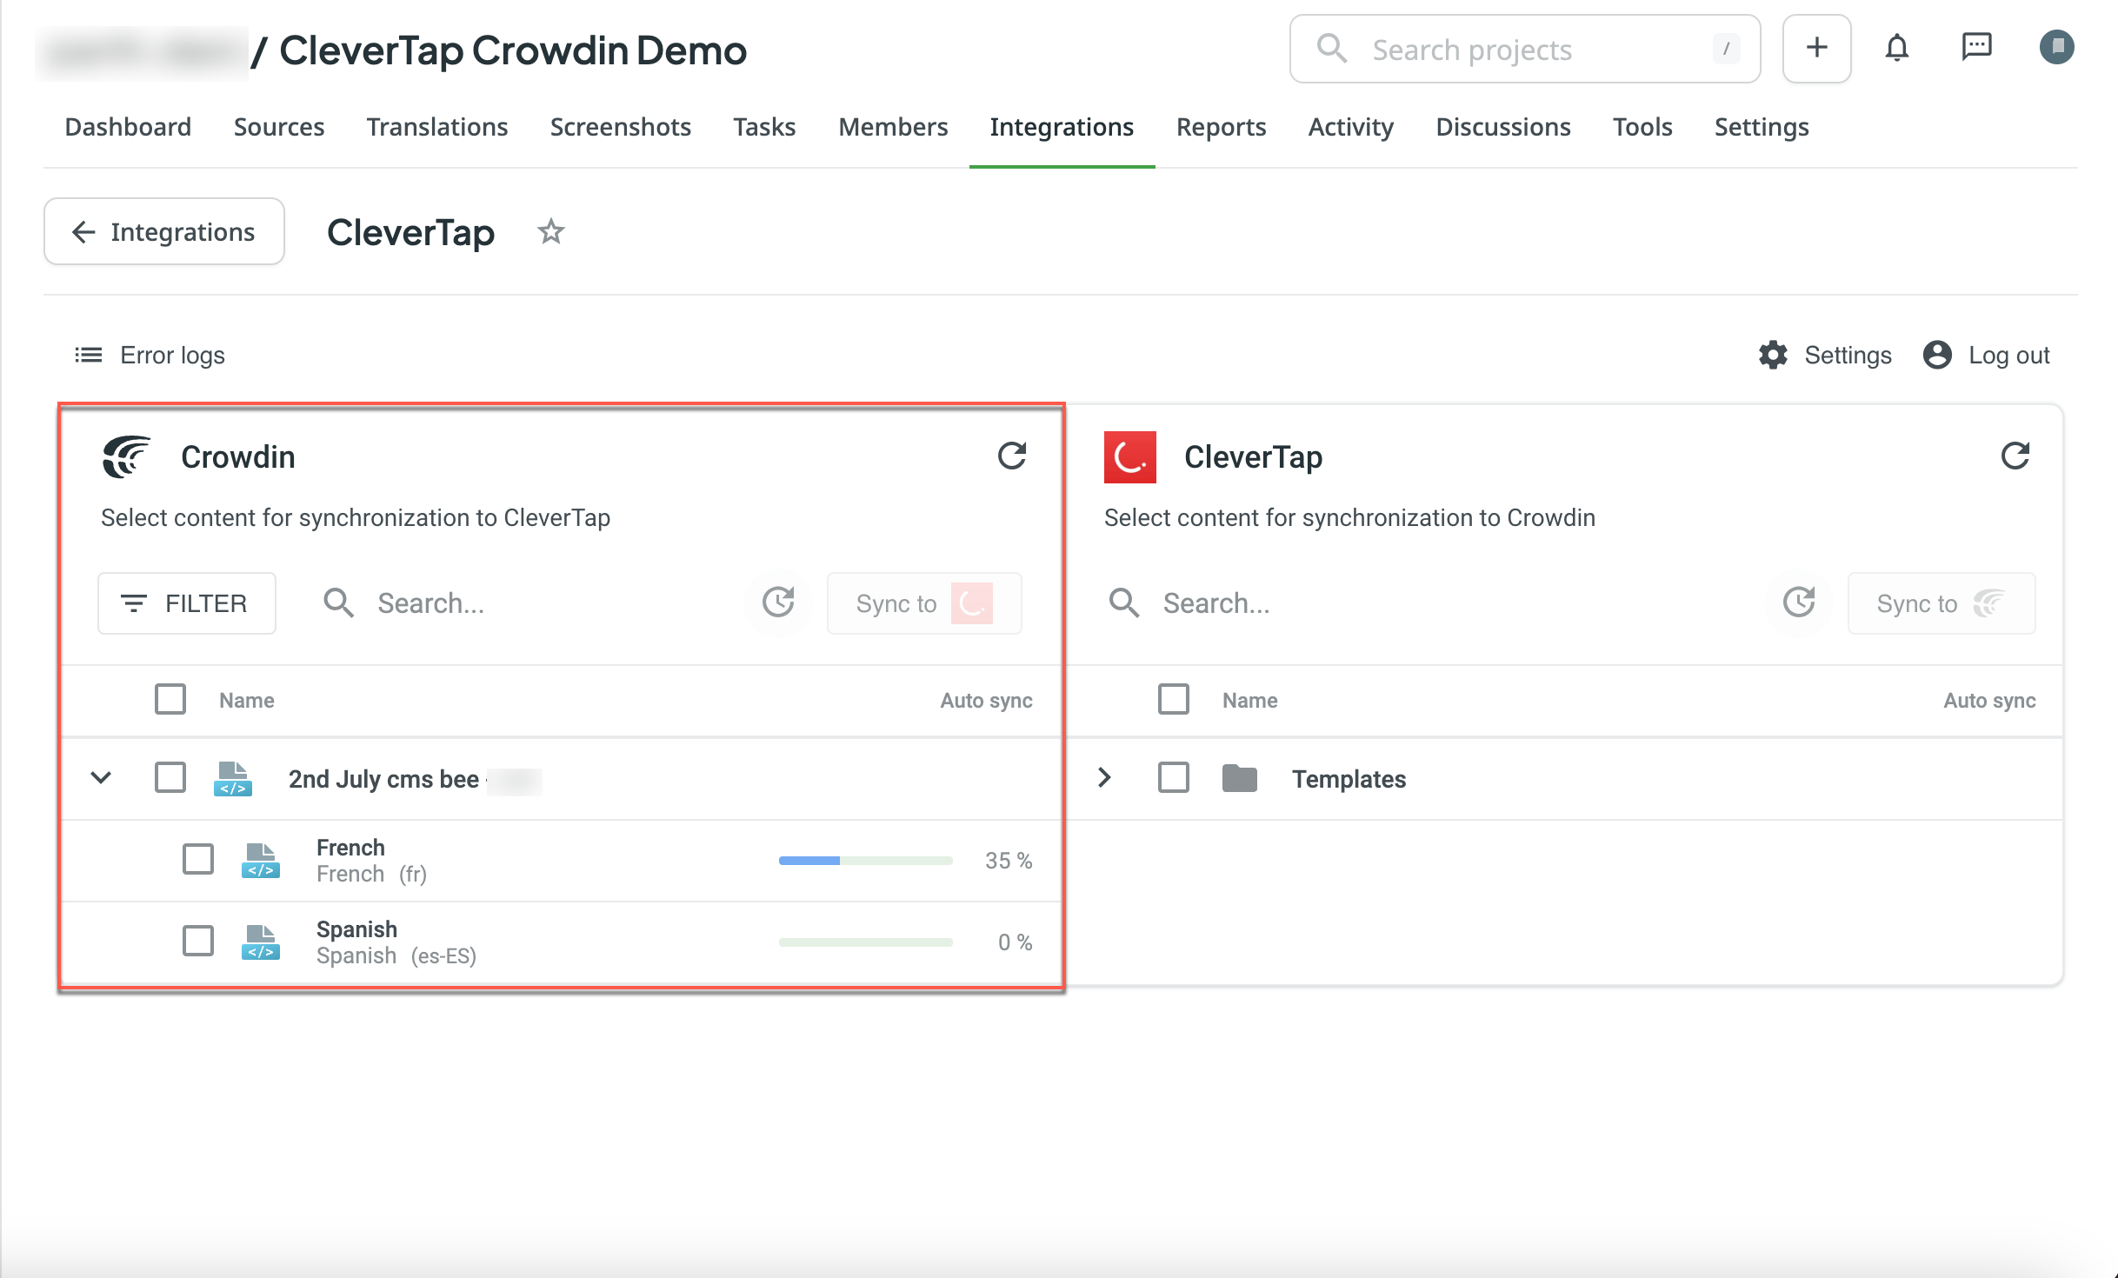Viewport: 2118px width, 1278px height.
Task: Click the search projects magnifier icon
Action: click(x=1332, y=49)
